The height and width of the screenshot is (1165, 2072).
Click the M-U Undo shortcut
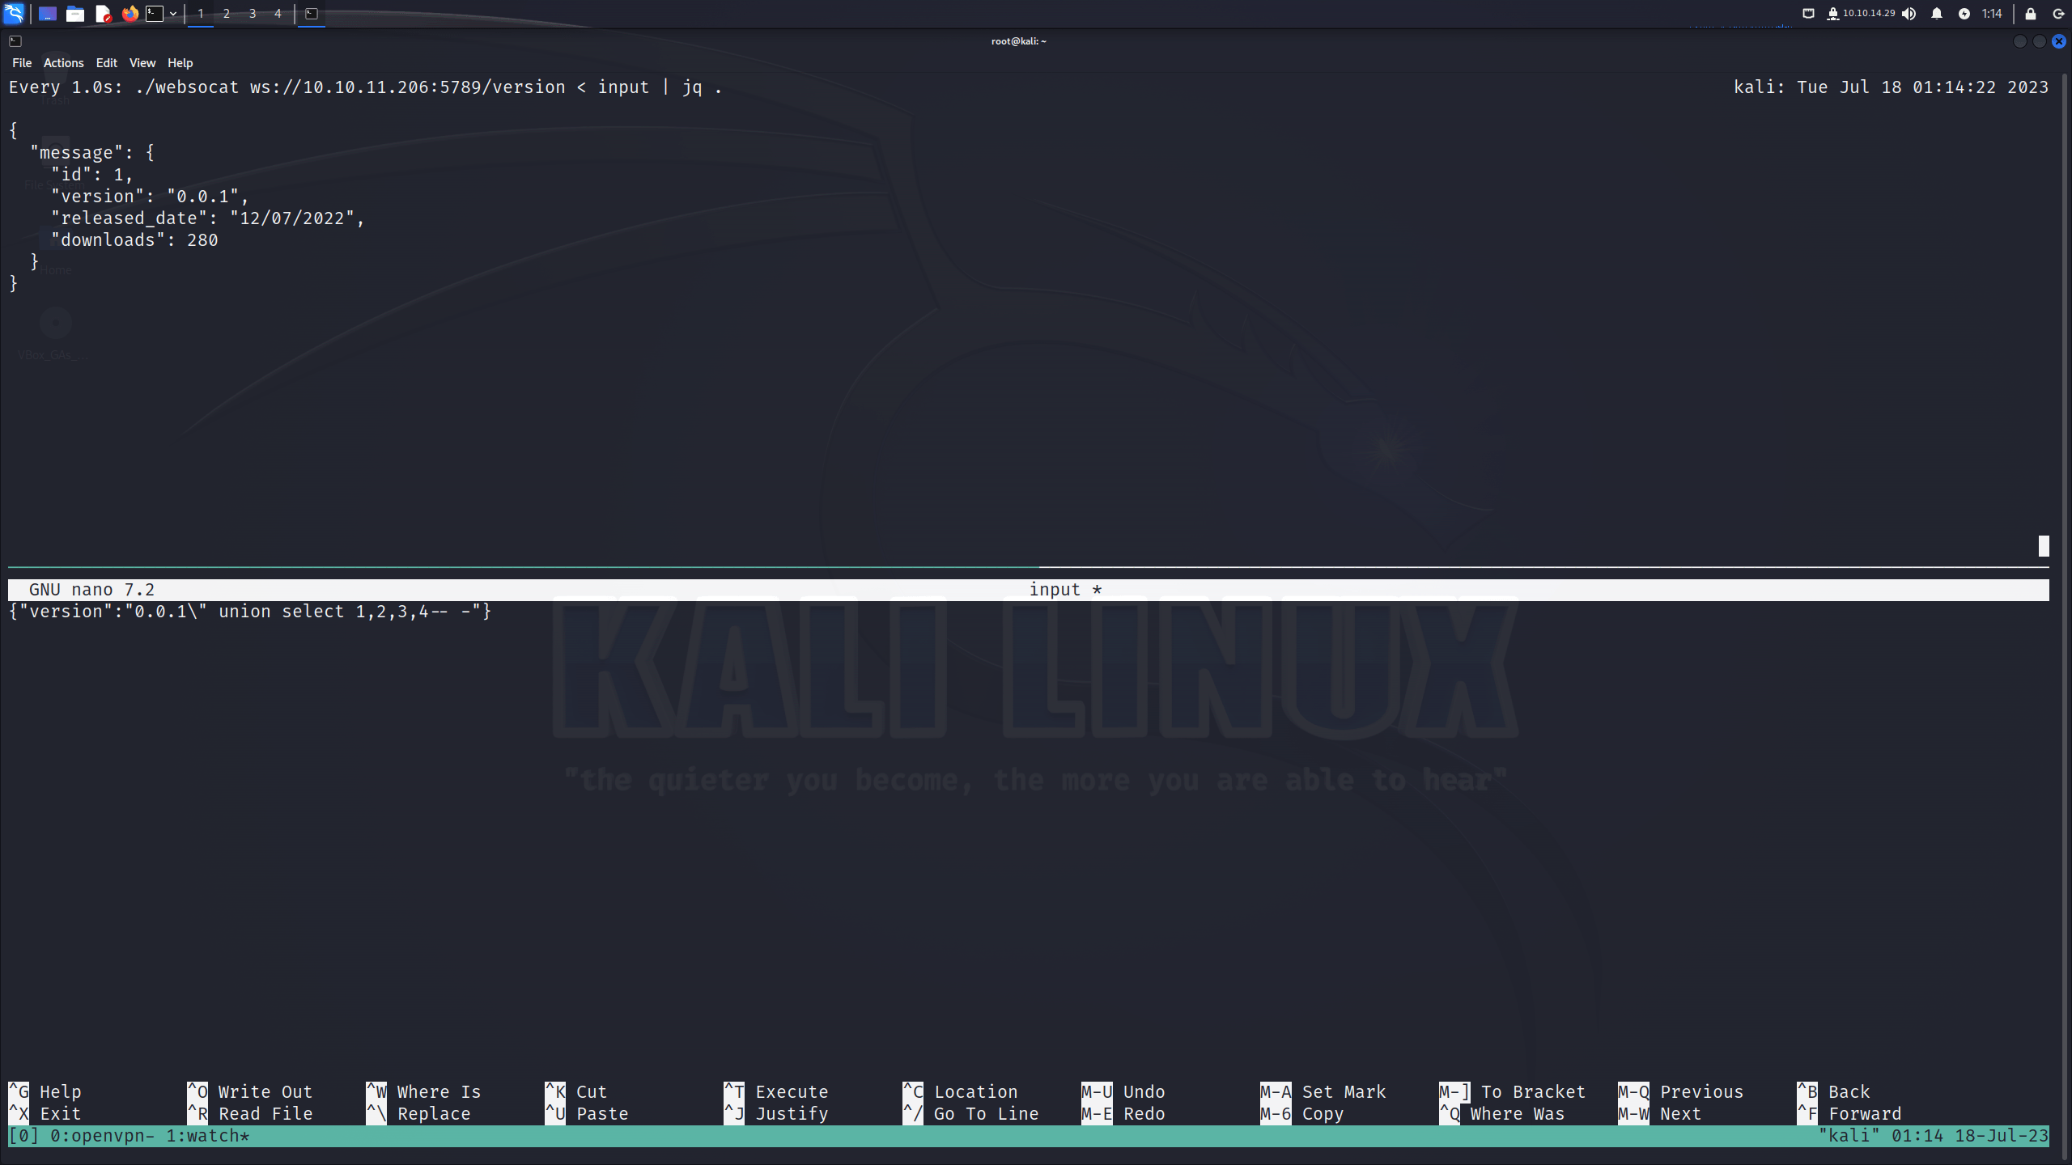[x=1123, y=1092]
